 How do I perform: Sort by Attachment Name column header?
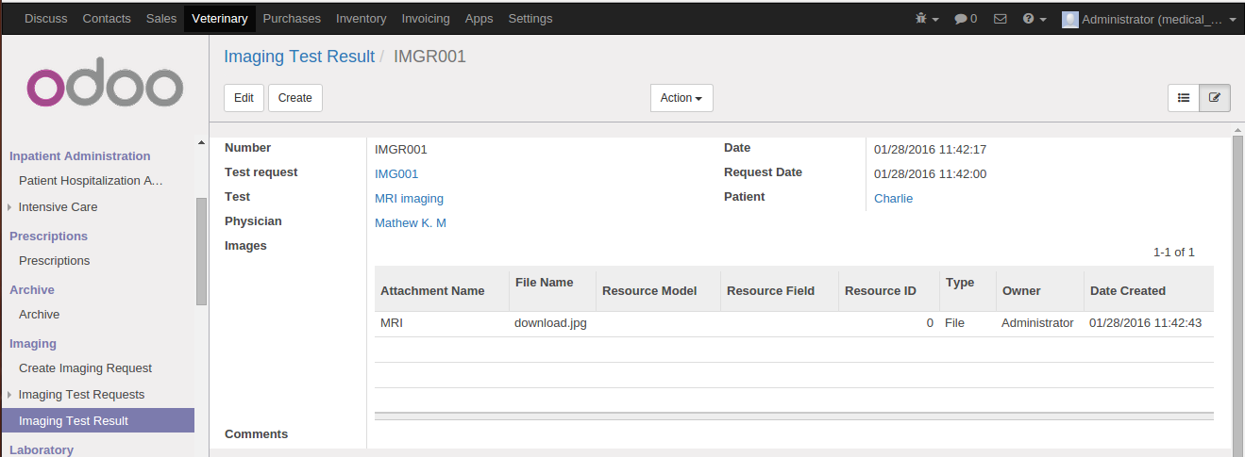coord(432,291)
